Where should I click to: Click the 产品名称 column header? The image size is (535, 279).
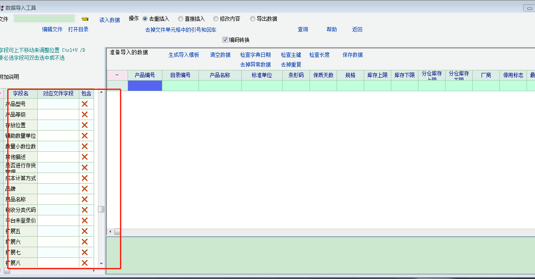pos(220,75)
